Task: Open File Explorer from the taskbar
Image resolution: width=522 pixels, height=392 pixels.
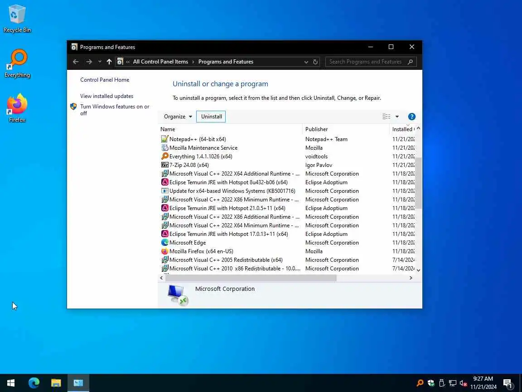Action: pyautogui.click(x=56, y=383)
